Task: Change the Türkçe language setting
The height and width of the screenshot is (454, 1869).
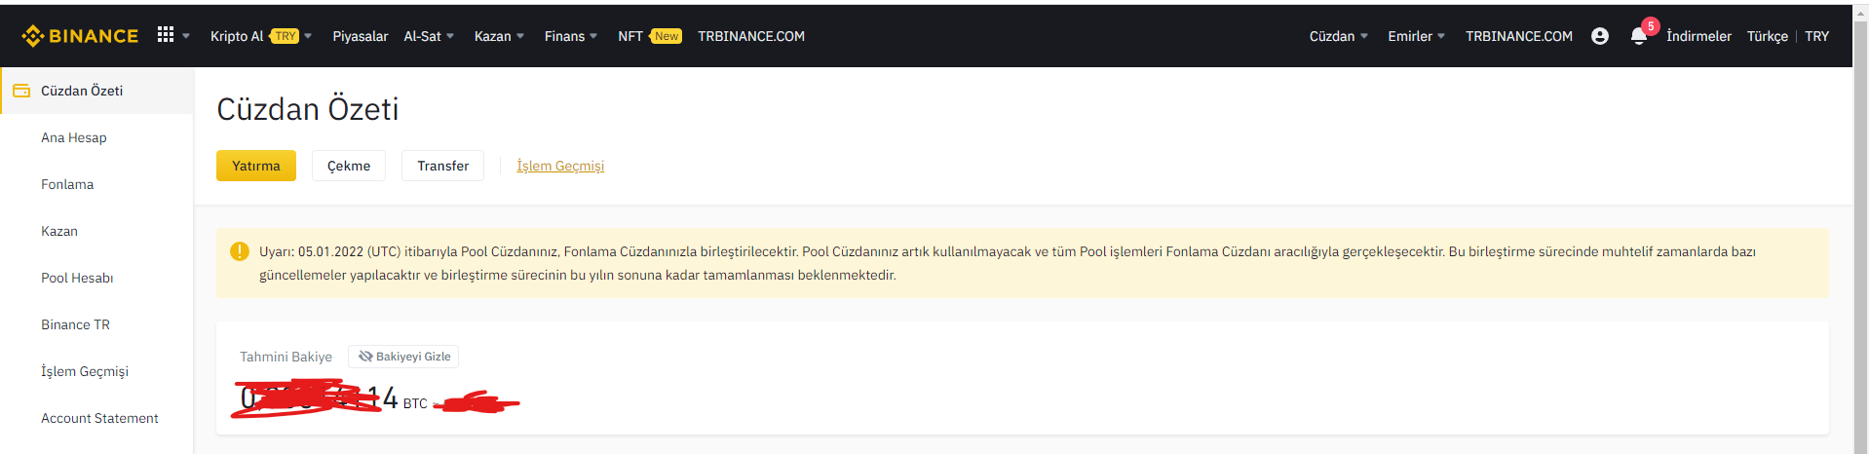Action: point(1767,36)
